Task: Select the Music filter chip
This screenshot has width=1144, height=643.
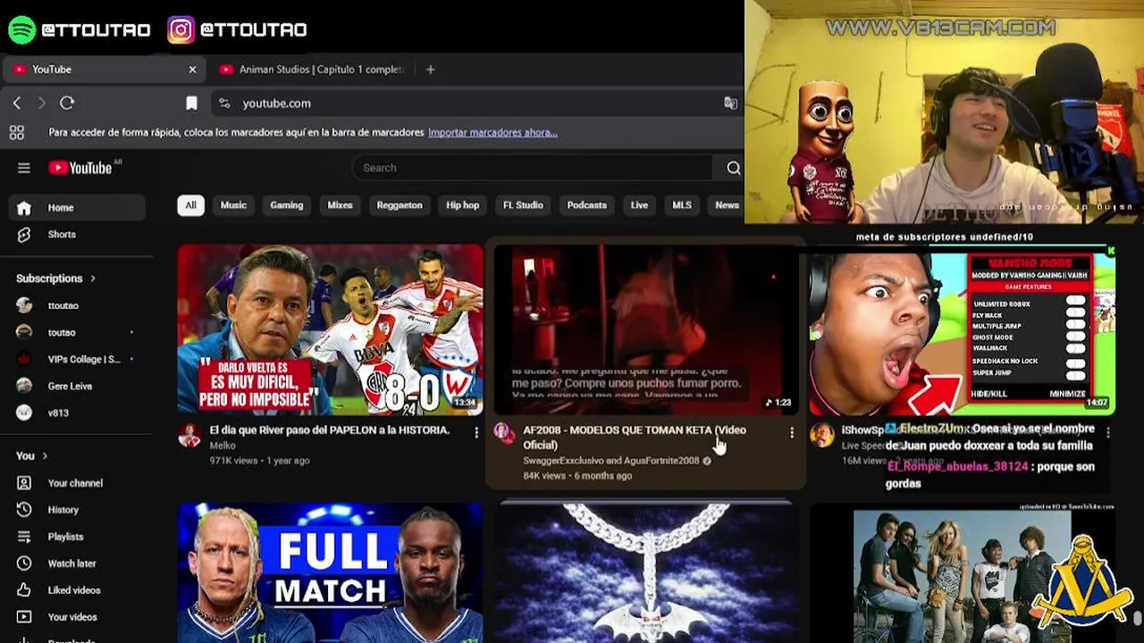Action: coord(233,205)
